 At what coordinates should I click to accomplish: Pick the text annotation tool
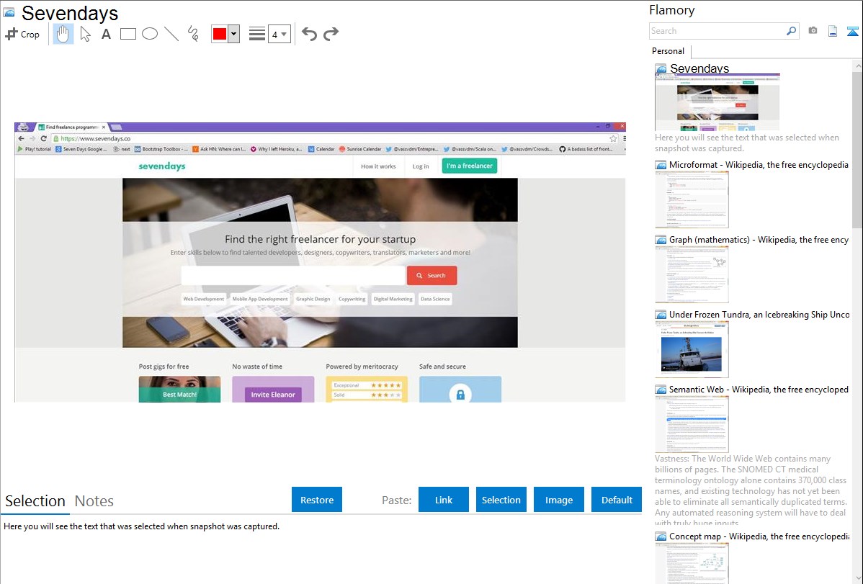click(106, 34)
